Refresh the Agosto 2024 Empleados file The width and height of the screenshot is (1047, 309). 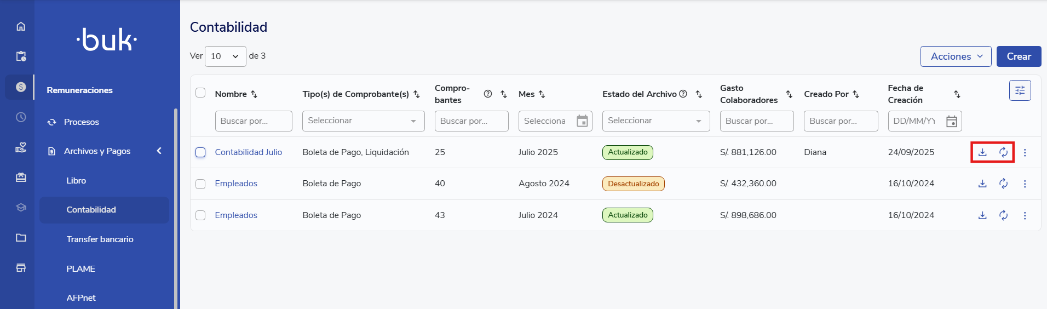tap(1003, 184)
